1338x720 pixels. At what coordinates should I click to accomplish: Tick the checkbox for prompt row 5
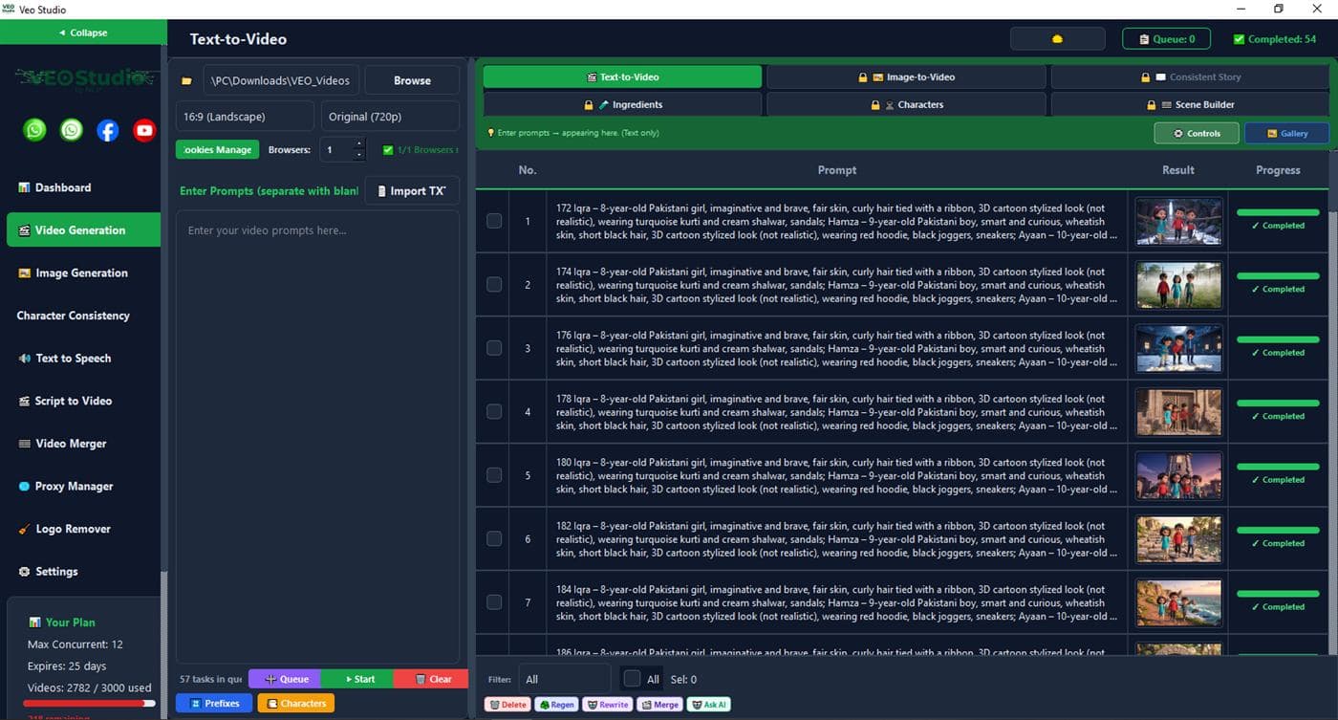[x=494, y=475]
